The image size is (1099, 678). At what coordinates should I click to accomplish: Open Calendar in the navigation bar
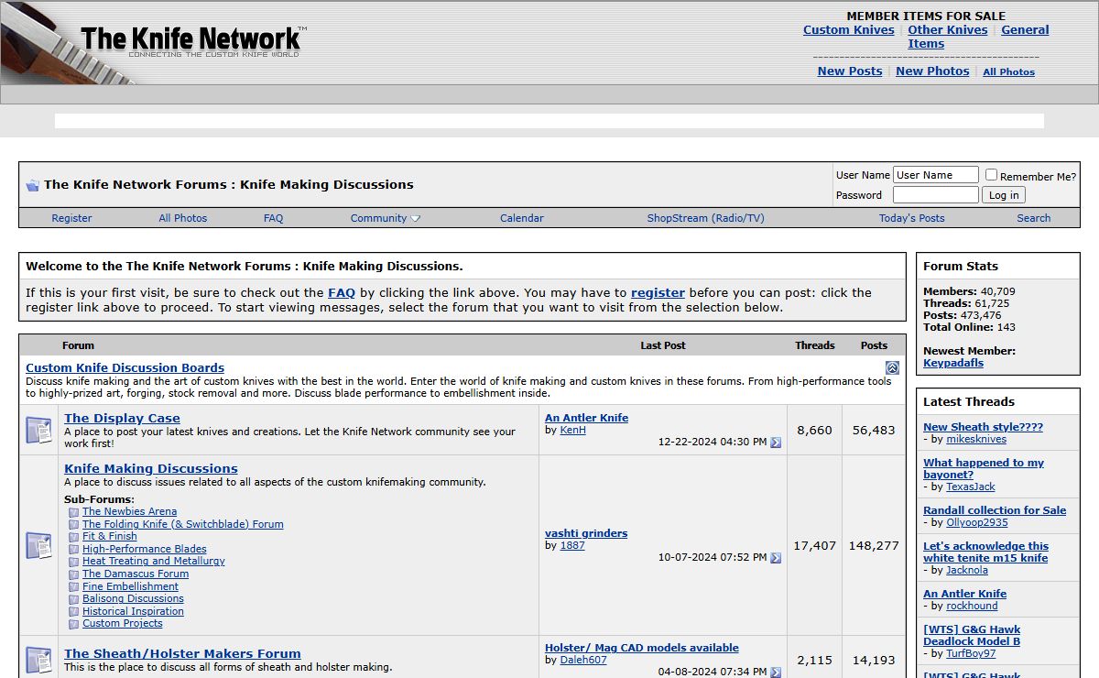tap(522, 218)
